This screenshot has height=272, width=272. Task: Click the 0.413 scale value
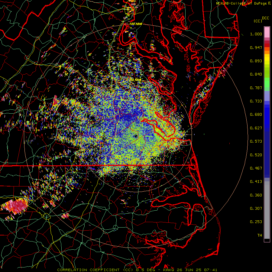pos(256,182)
